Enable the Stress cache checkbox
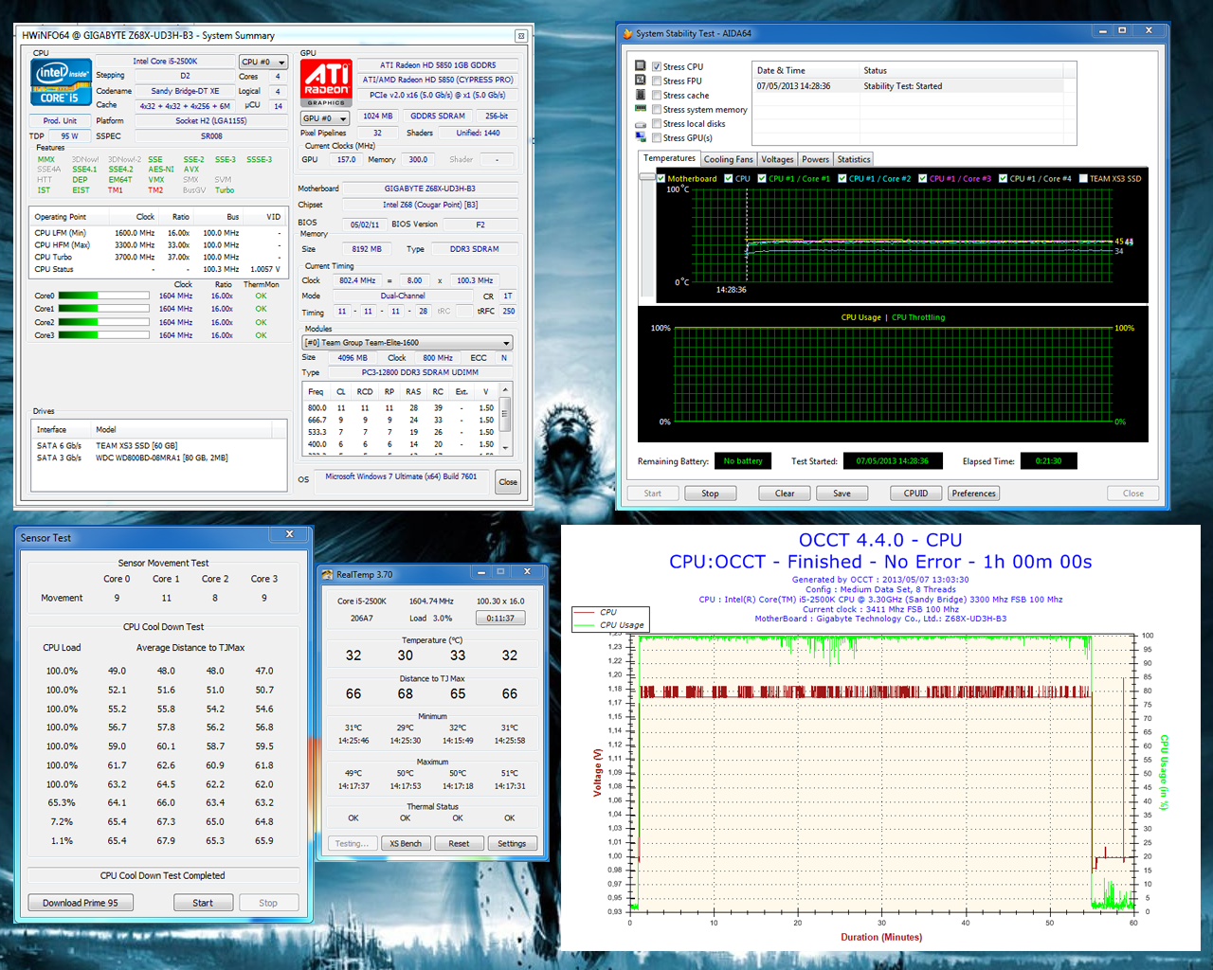Image resolution: width=1213 pixels, height=970 pixels. (x=656, y=95)
